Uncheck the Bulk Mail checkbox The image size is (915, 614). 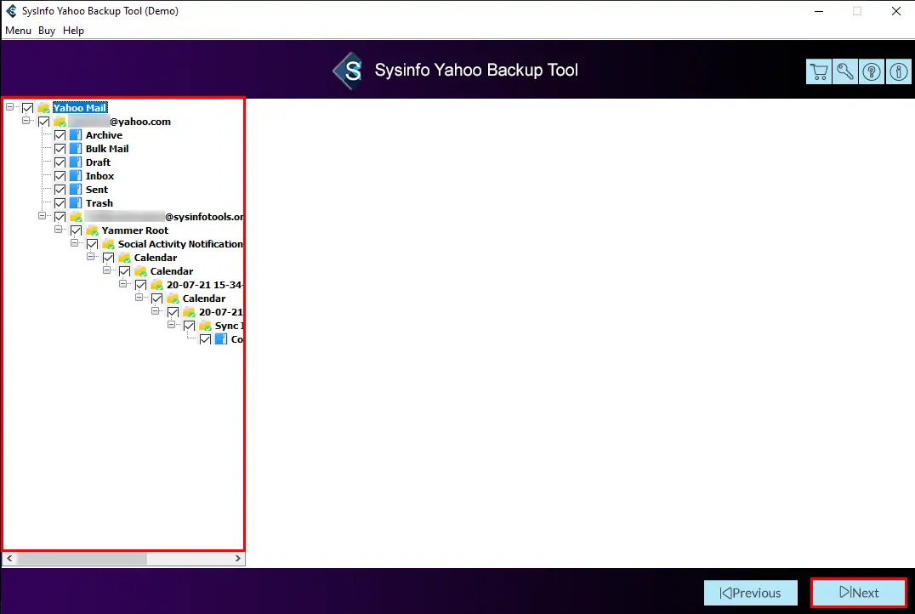(x=60, y=148)
